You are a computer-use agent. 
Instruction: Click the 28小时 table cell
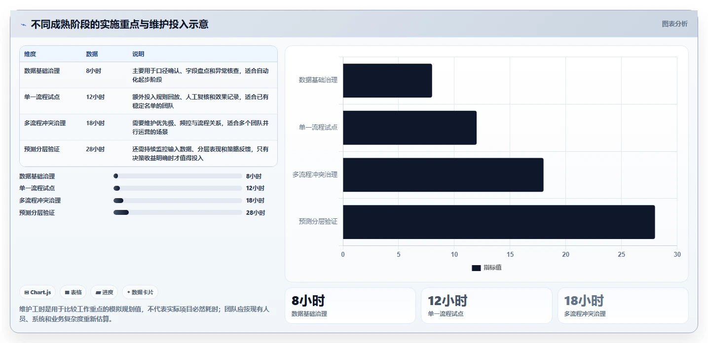point(95,149)
